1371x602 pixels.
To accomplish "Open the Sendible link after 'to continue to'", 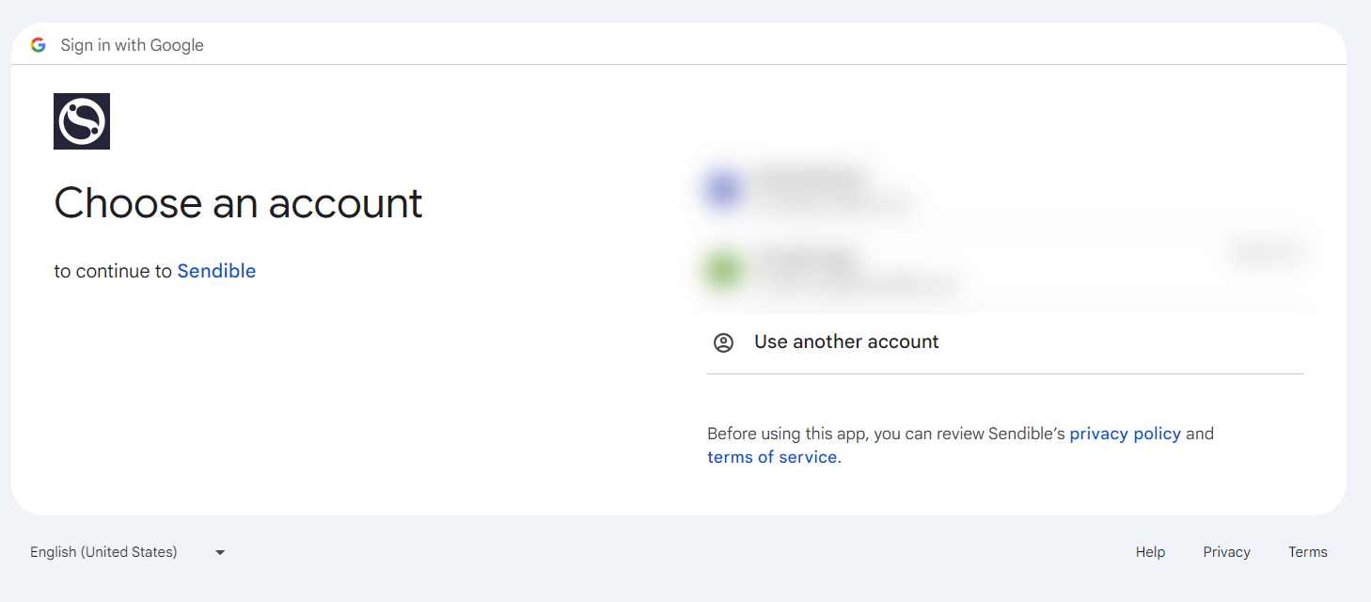I will (x=216, y=271).
